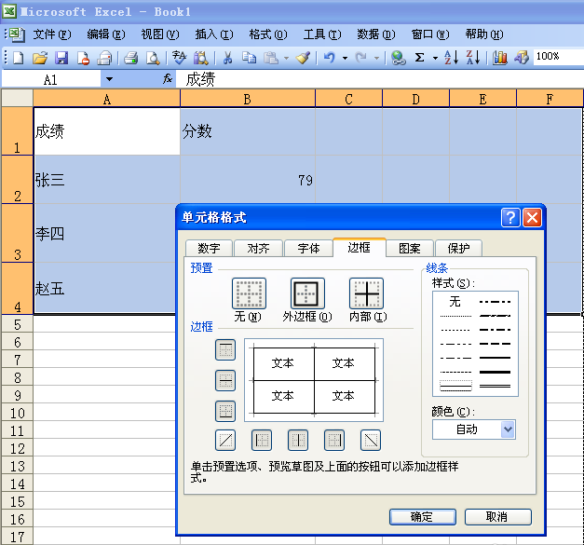The height and width of the screenshot is (545, 584).
Task: Open the 编辑(E) menu
Action: coord(106,34)
